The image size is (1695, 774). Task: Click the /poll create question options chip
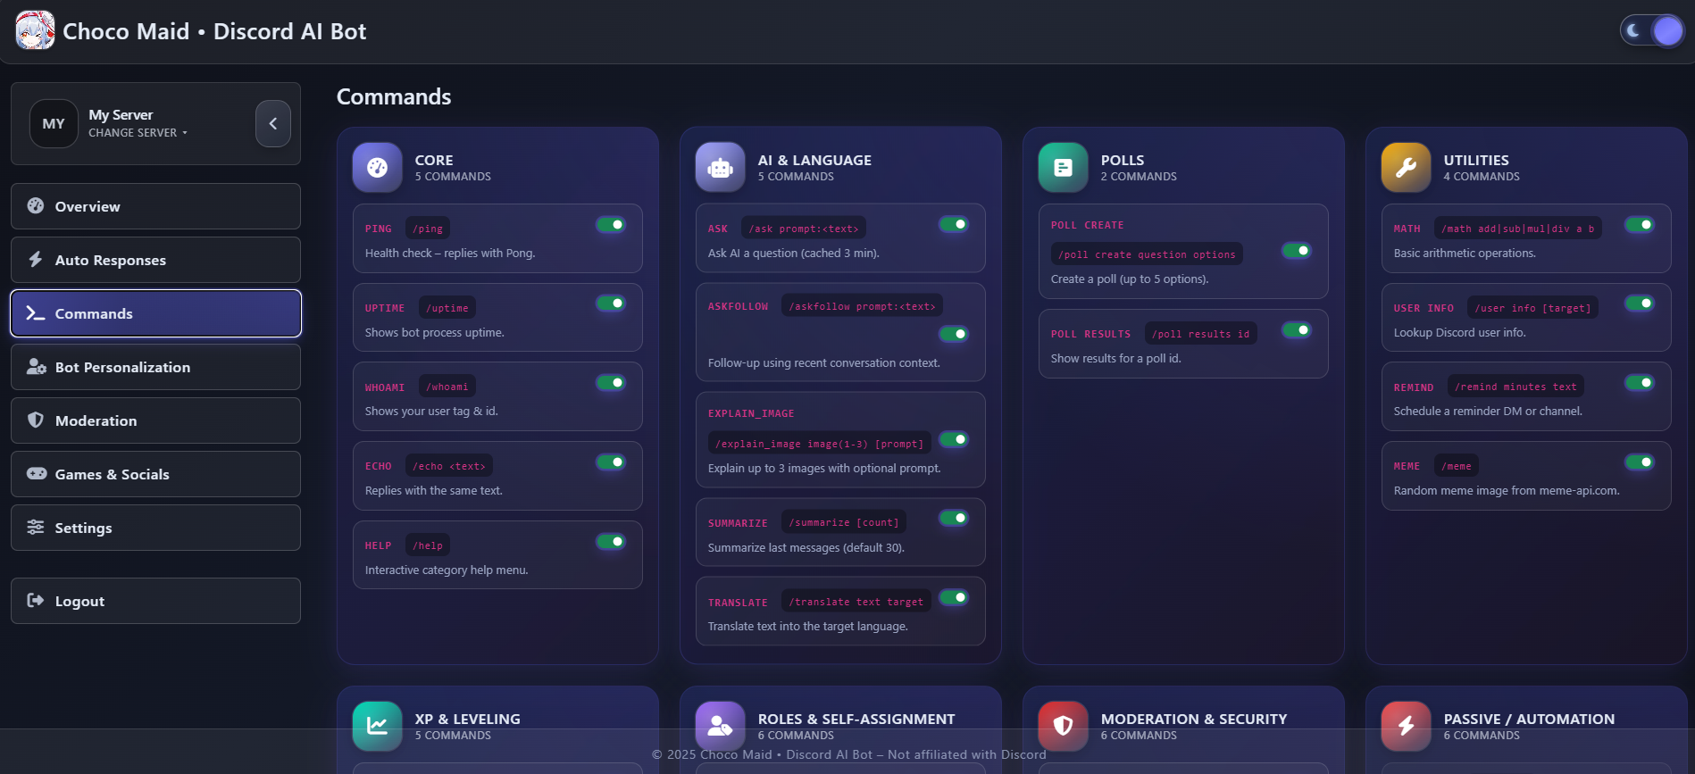pos(1147,254)
